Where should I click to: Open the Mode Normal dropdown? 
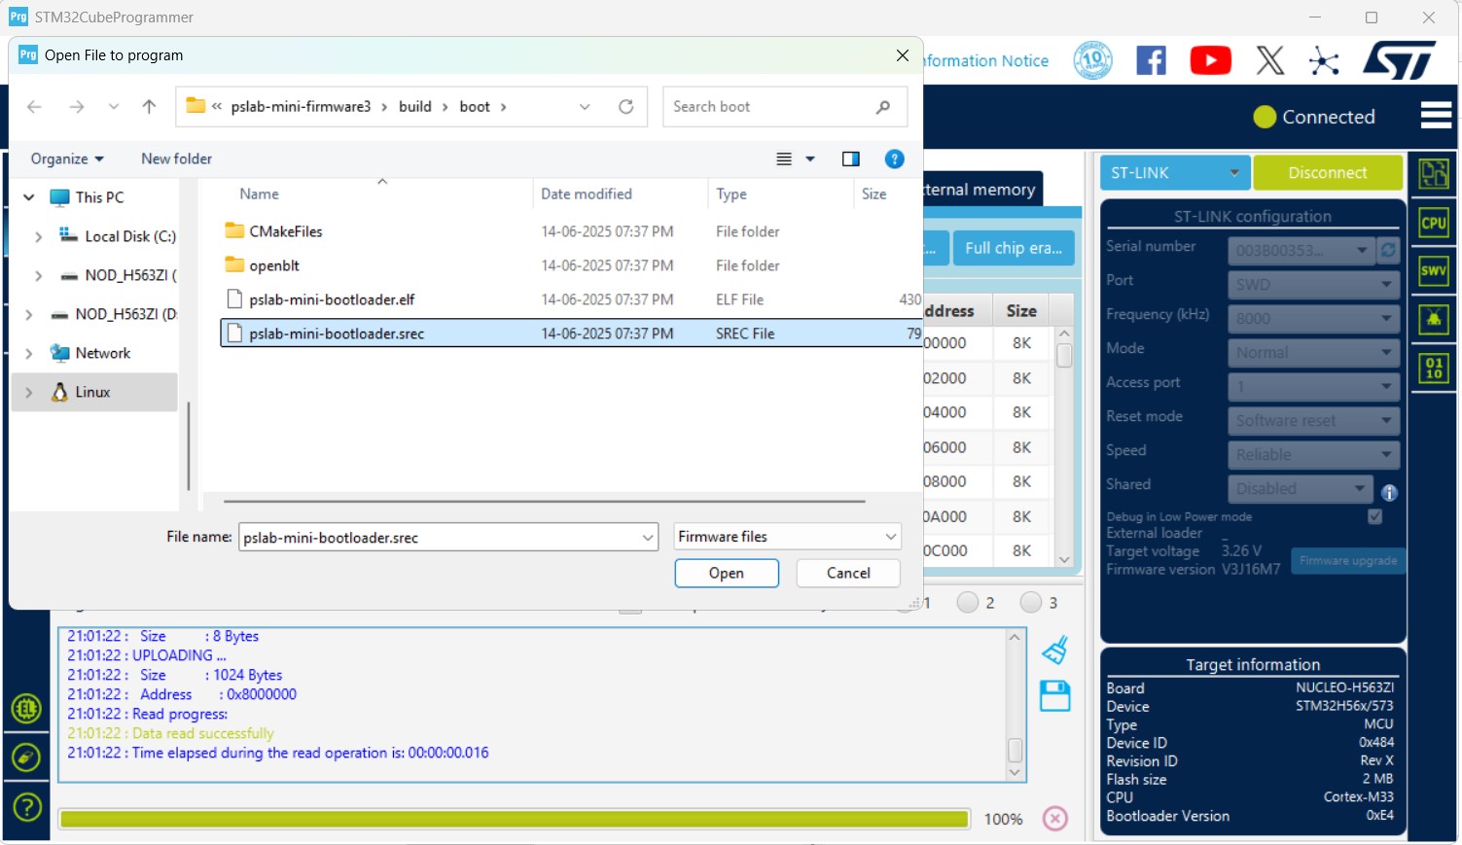pyautogui.click(x=1313, y=352)
